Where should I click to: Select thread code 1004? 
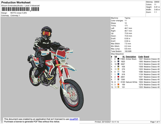[x=141, y=82]
